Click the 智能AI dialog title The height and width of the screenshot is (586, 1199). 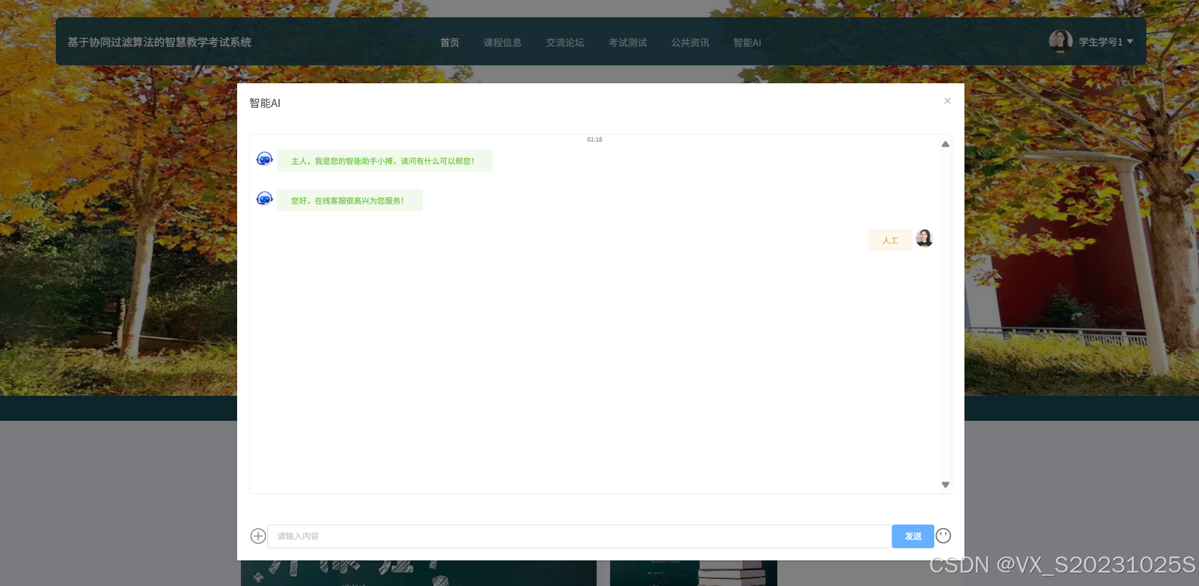[x=265, y=103]
